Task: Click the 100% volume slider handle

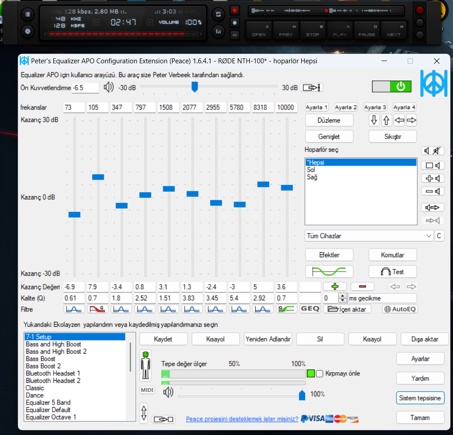Action: pos(302,395)
